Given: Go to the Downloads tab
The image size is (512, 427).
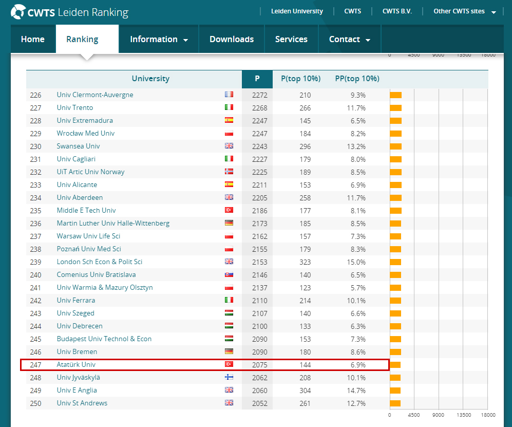Looking at the screenshot, I should [x=232, y=39].
